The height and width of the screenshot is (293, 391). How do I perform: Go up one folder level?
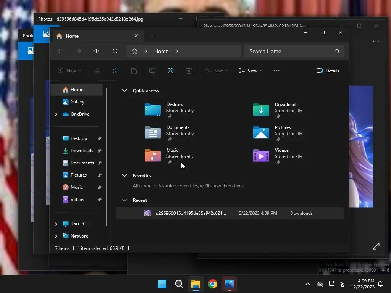(97, 51)
